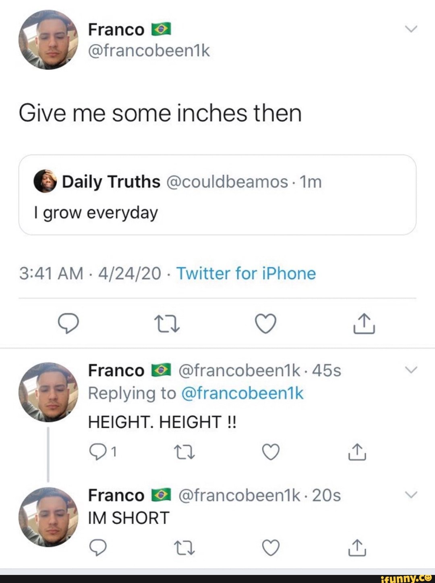Open the quoted Daily Truths tweet
The height and width of the screenshot is (583, 435).
[219, 195]
